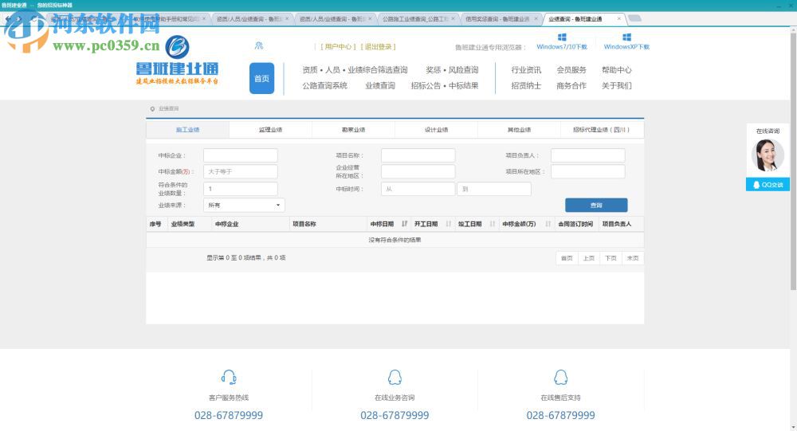Click the blue 首页 button
Screen dimensions: 797x431
point(261,78)
